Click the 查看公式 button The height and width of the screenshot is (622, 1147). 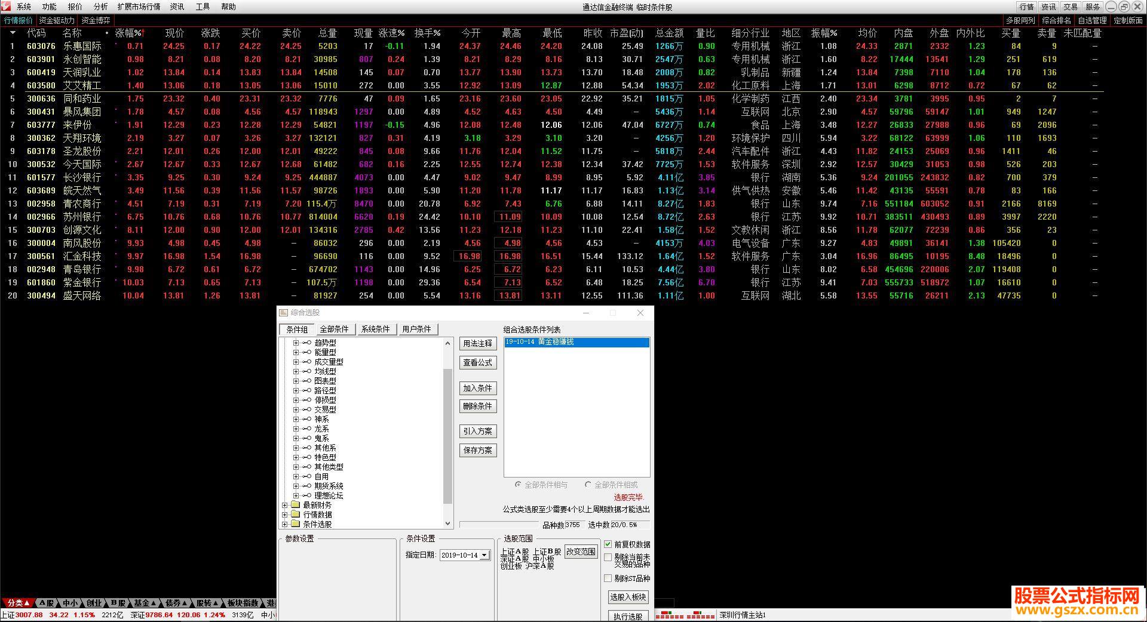coord(478,362)
